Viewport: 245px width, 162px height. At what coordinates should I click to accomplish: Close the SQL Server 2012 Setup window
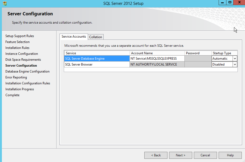239,2
